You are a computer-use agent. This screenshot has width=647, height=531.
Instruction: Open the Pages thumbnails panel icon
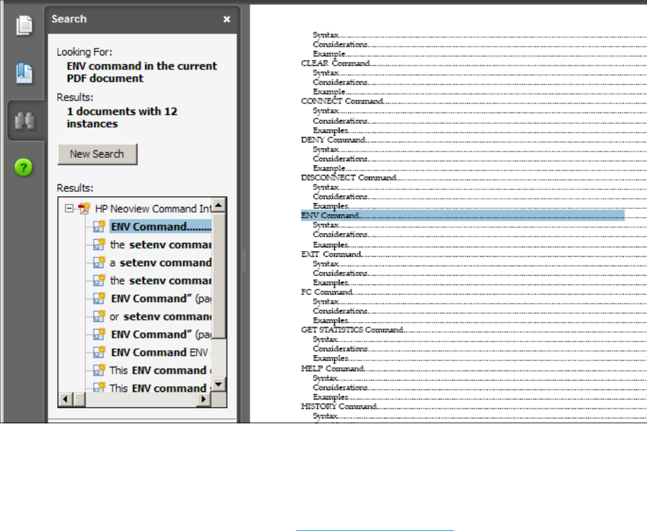pyautogui.click(x=24, y=26)
